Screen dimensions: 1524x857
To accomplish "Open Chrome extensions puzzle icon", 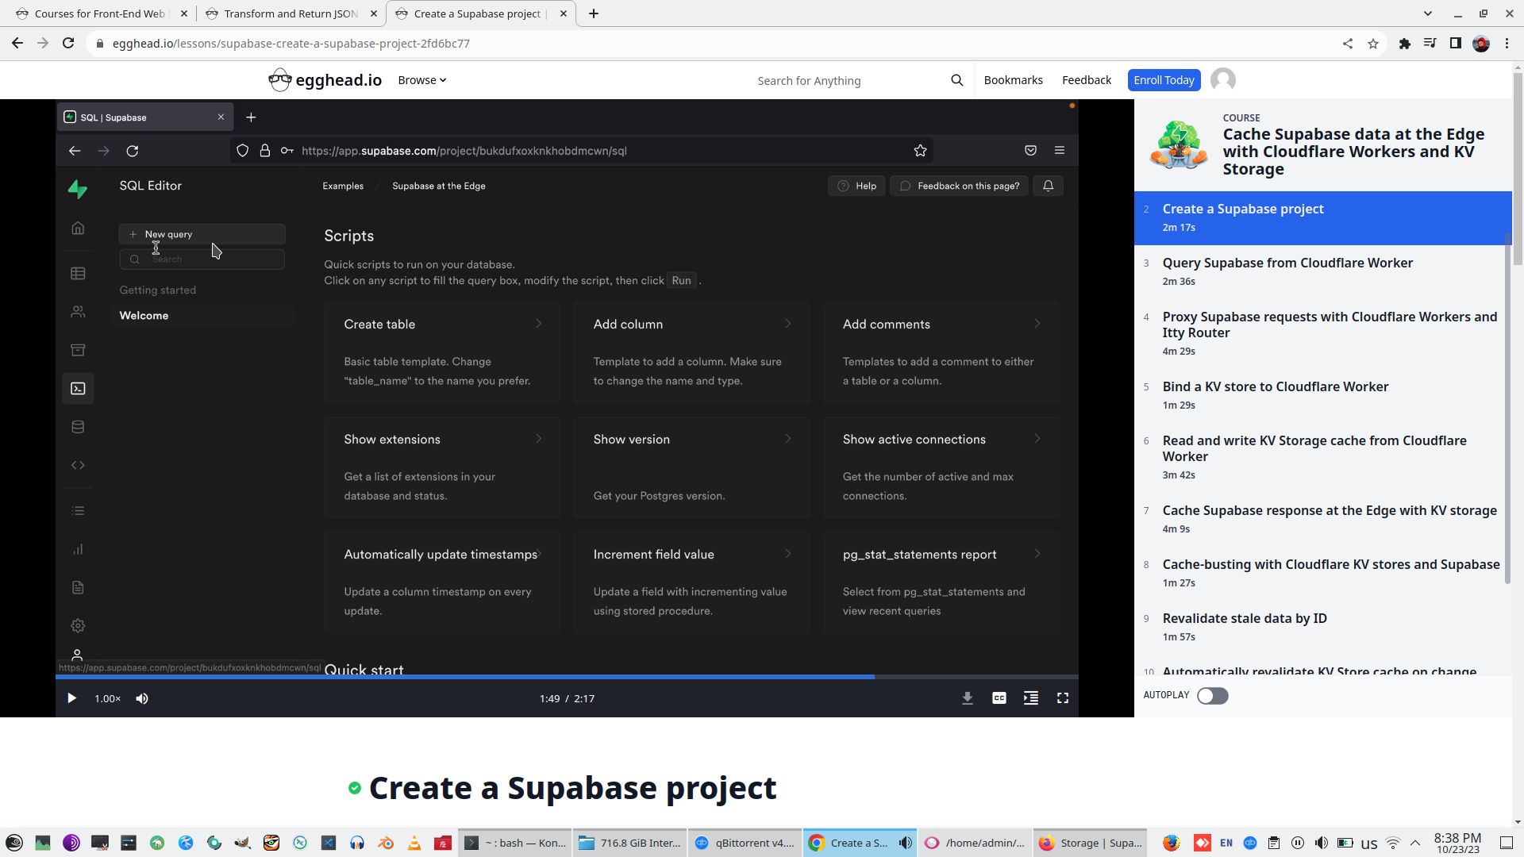I will [x=1404, y=44].
